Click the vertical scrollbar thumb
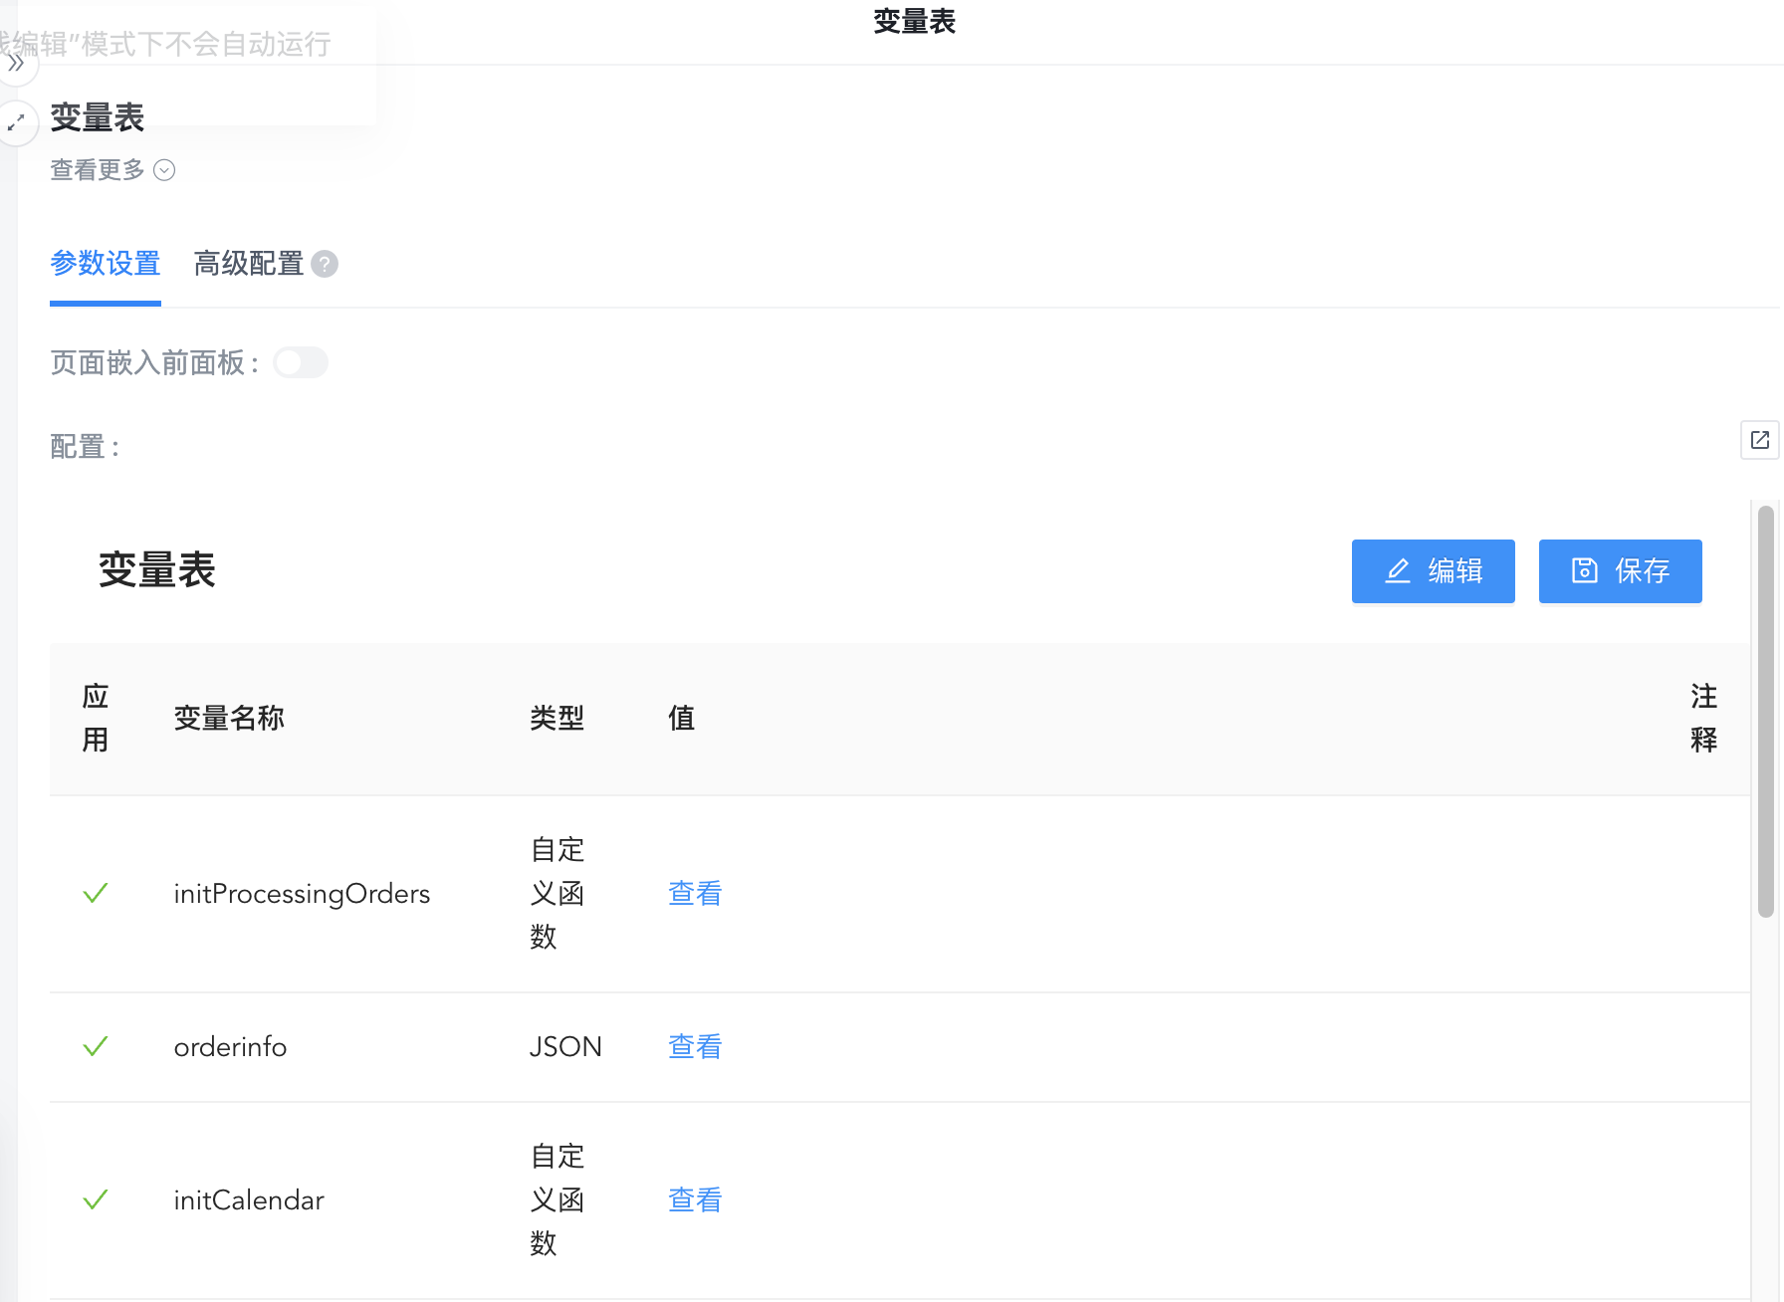The width and height of the screenshot is (1784, 1302). 1765,711
